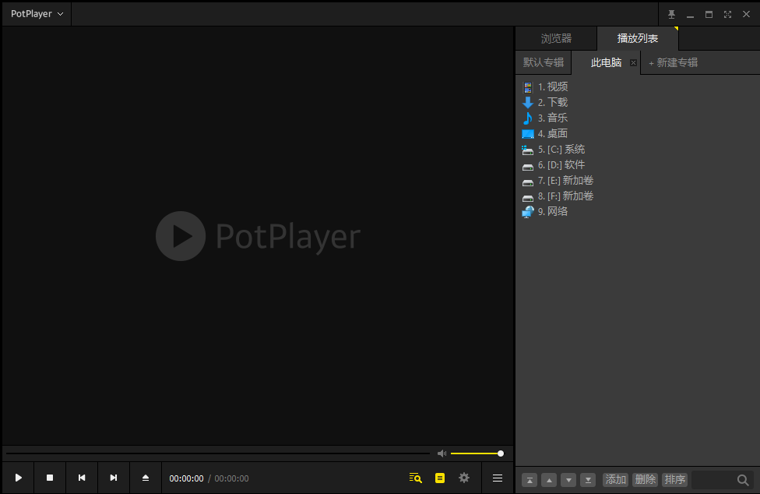Skip to the previous track
760x494 pixels.
[x=82, y=478]
